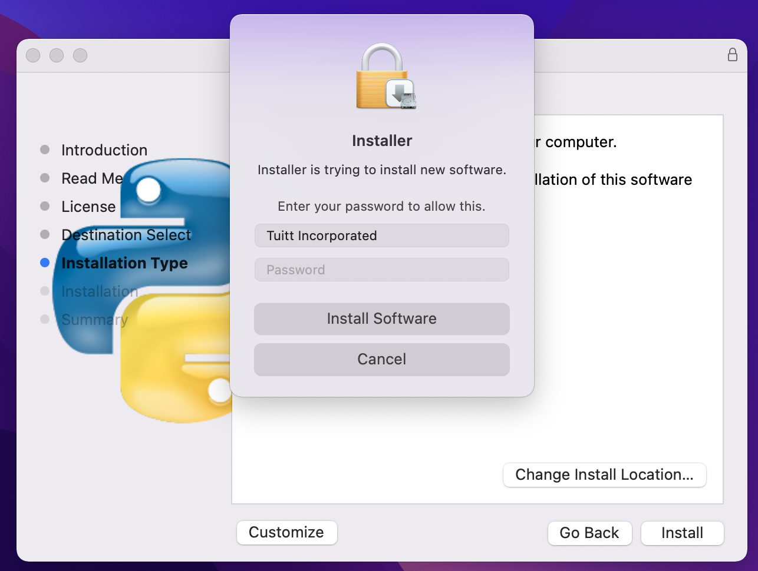
Task: Click the Installation Type step
Action: [124, 263]
